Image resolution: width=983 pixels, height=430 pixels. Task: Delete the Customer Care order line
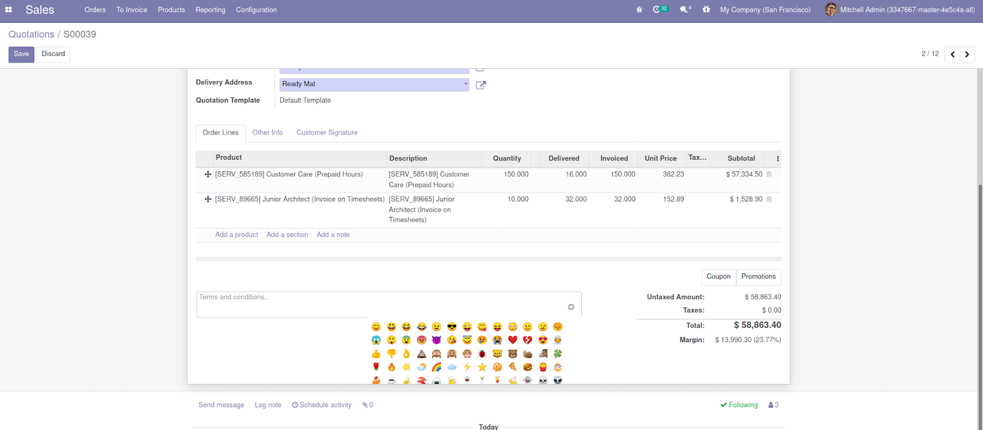[769, 174]
